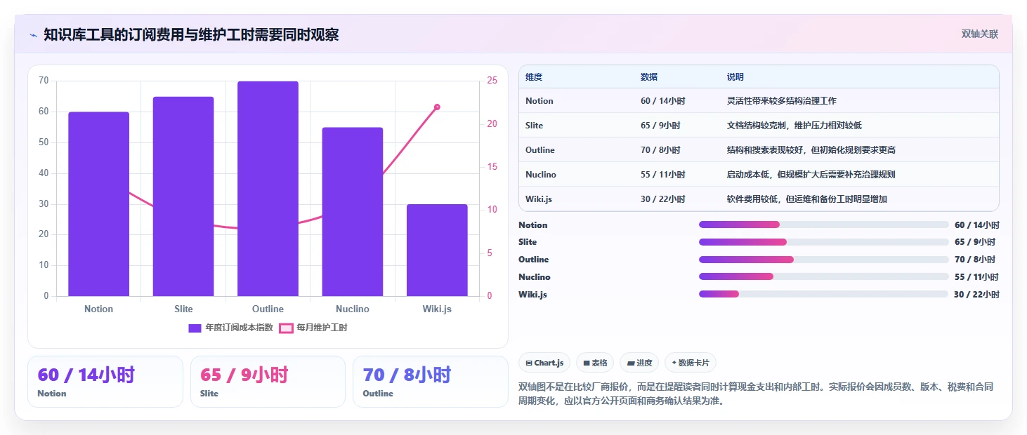The width and height of the screenshot is (1027, 435).
Task: Select the Nuclino table row name cell
Action: click(541, 175)
